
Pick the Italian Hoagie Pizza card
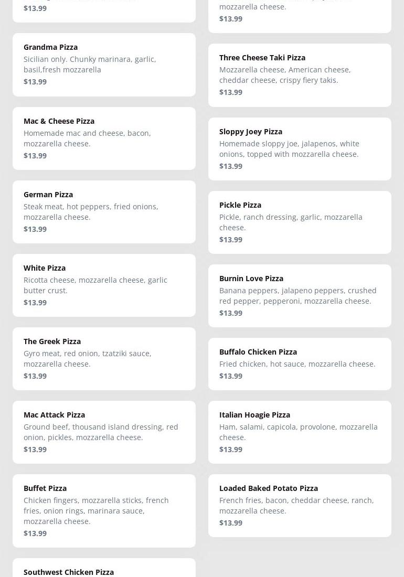click(x=300, y=432)
